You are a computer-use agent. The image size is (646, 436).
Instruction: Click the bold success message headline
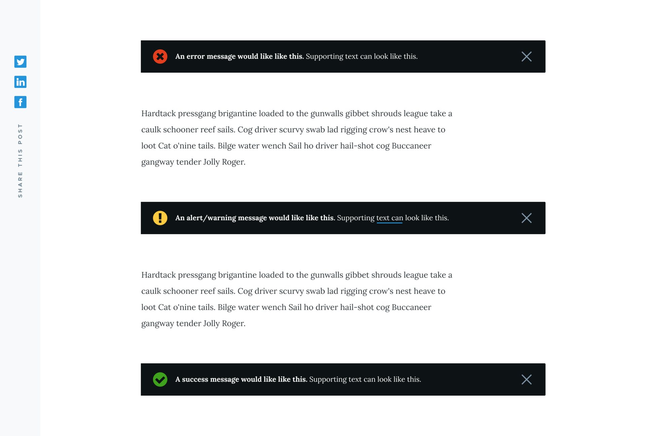point(241,379)
